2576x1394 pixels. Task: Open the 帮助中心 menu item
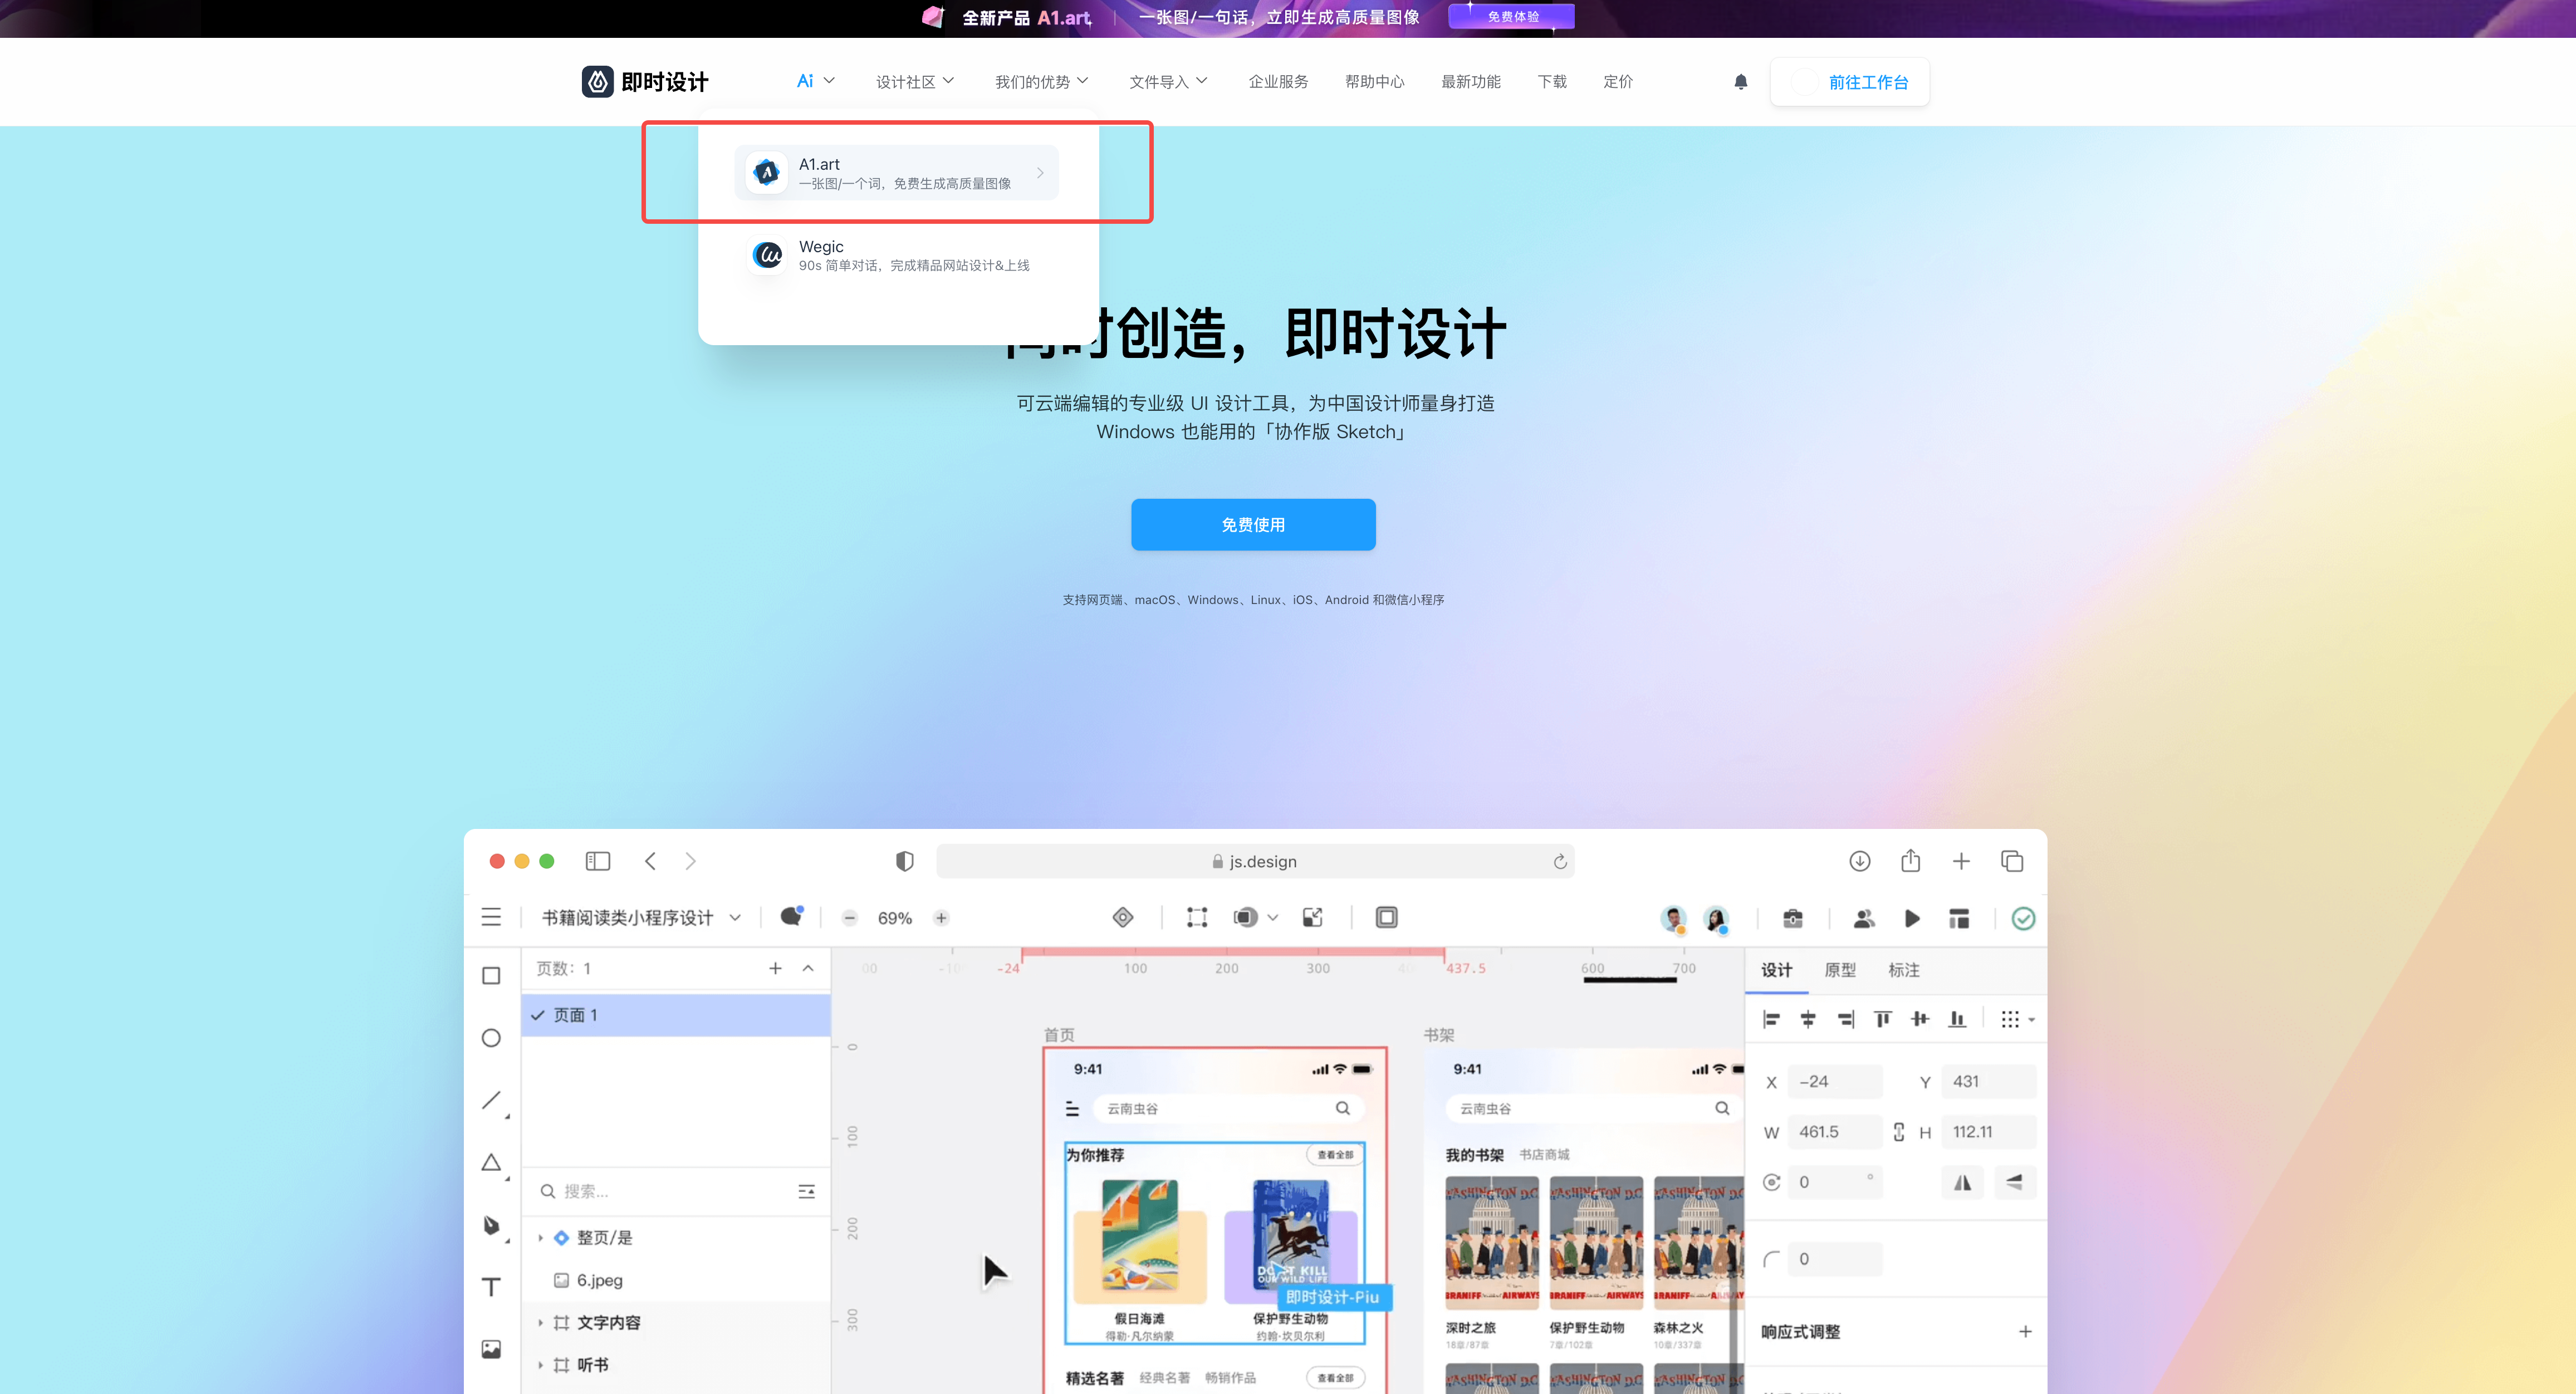point(1375,81)
